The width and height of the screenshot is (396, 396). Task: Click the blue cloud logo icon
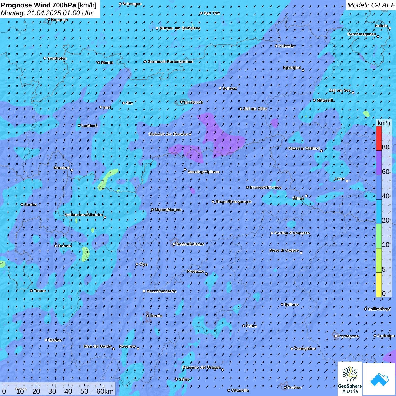coord(379,379)
